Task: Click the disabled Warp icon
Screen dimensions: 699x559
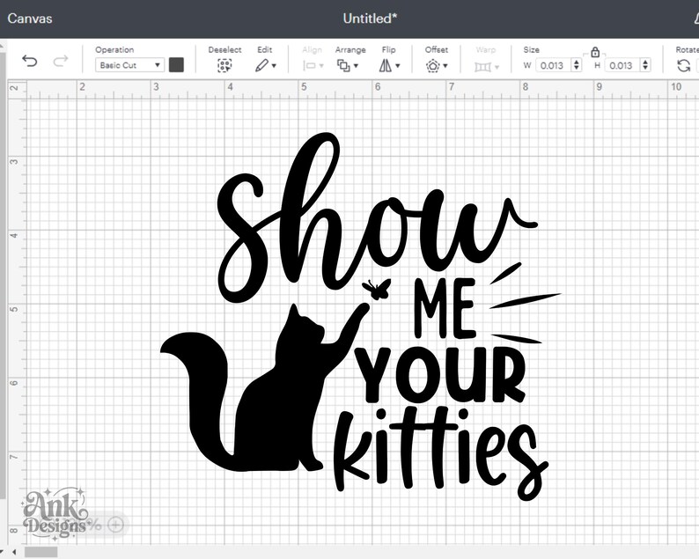Action: point(482,67)
